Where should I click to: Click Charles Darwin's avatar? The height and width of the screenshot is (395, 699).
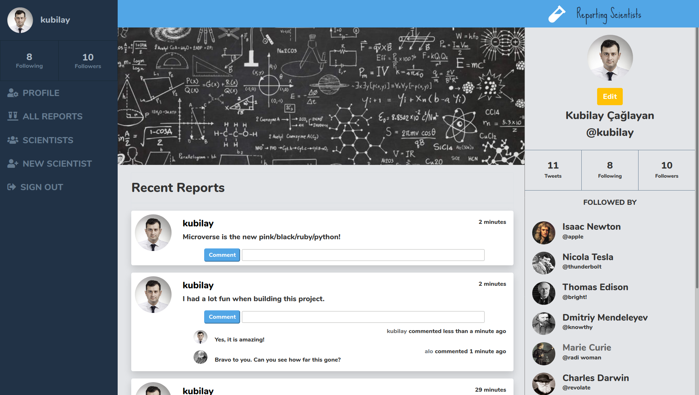click(544, 384)
